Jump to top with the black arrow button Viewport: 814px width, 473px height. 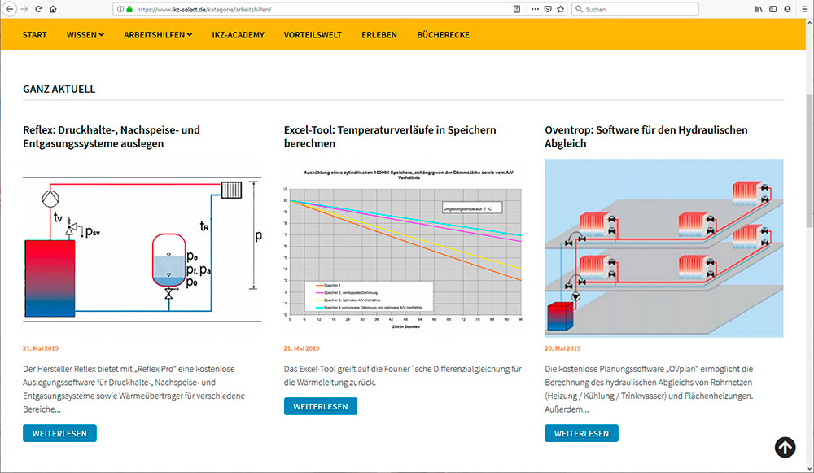click(785, 447)
